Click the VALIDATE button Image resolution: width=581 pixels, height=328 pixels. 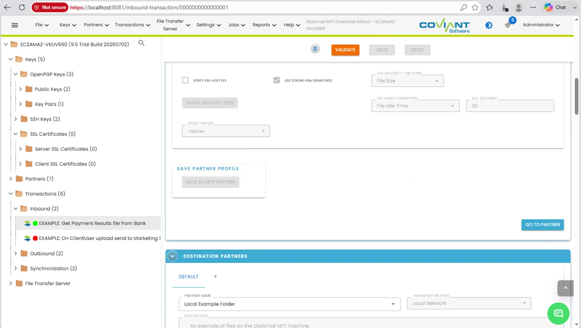345,50
